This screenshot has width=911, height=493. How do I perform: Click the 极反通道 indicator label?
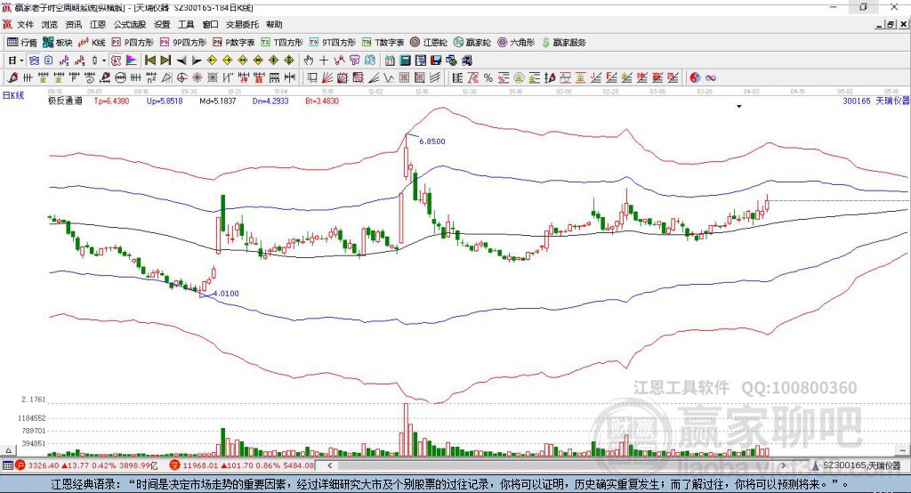coord(65,101)
